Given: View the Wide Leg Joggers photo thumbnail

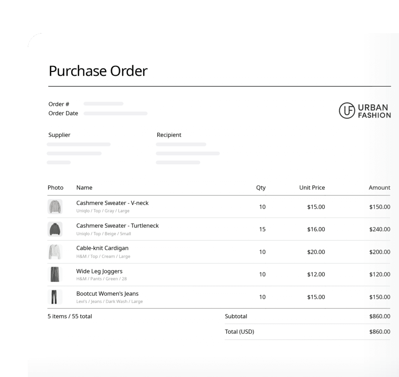Looking at the screenshot, I should pos(55,274).
